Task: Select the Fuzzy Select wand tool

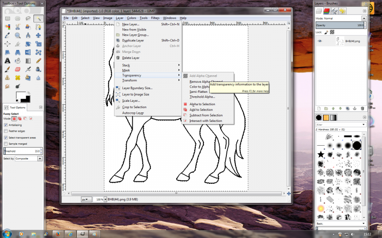Action: (x=38, y=19)
